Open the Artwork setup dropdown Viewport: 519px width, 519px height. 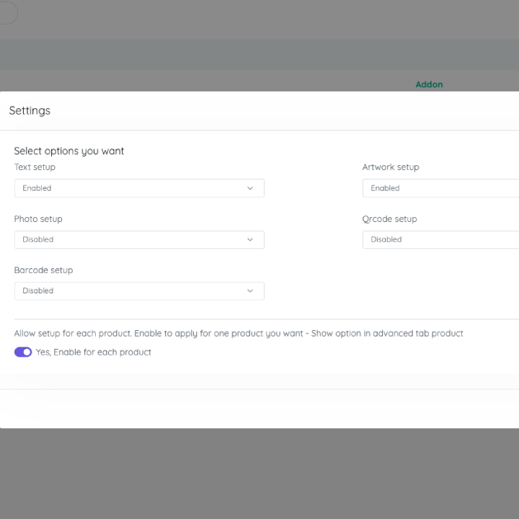coord(440,188)
